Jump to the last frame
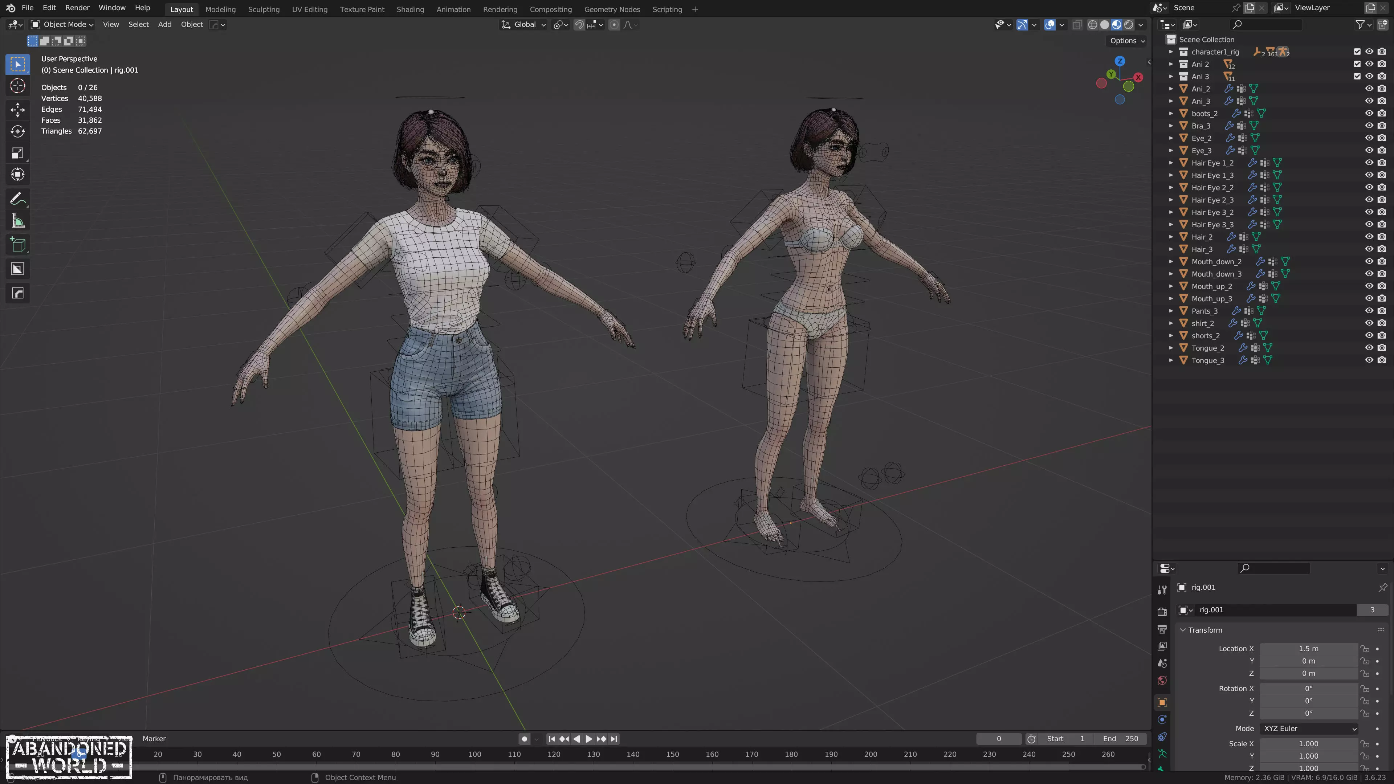 (x=614, y=739)
